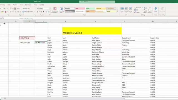
Task: Align cell text to the left
Action: (11, 12)
